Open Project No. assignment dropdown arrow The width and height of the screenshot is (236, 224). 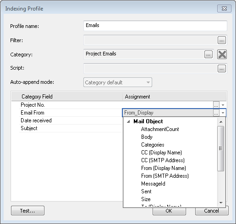(x=223, y=105)
